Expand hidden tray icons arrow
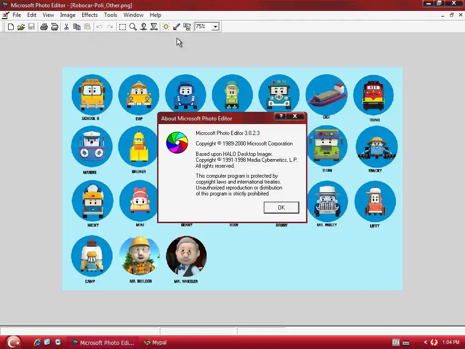 pyautogui.click(x=425, y=342)
